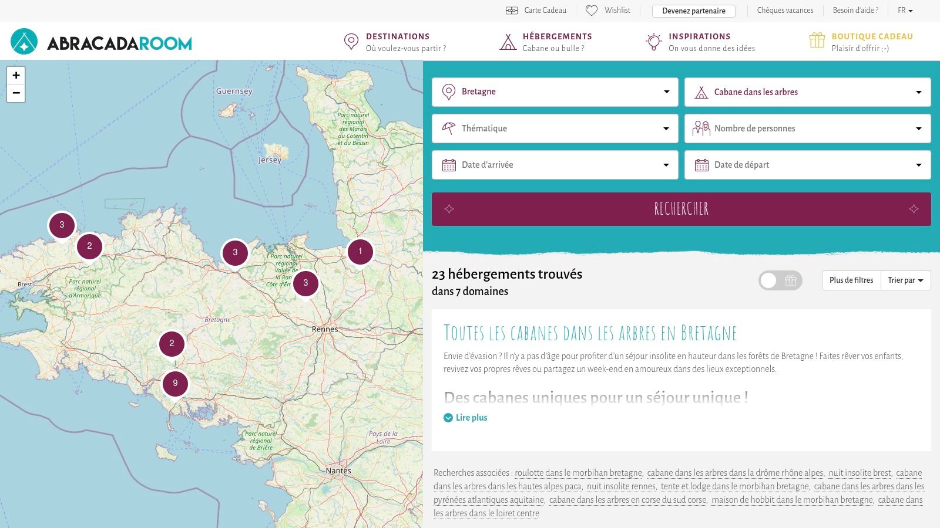Click the Hébergements tent icon
940x528 pixels.
point(508,42)
